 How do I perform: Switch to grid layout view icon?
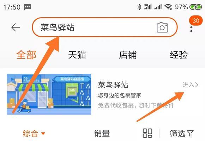(x=147, y=133)
